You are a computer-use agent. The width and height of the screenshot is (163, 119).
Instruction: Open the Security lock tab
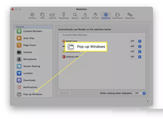(x=85, y=16)
